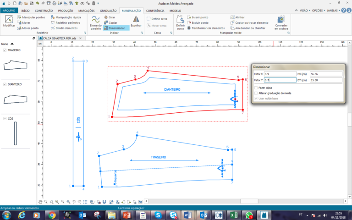Choose the Espelhar mirror tool

(x=136, y=21)
